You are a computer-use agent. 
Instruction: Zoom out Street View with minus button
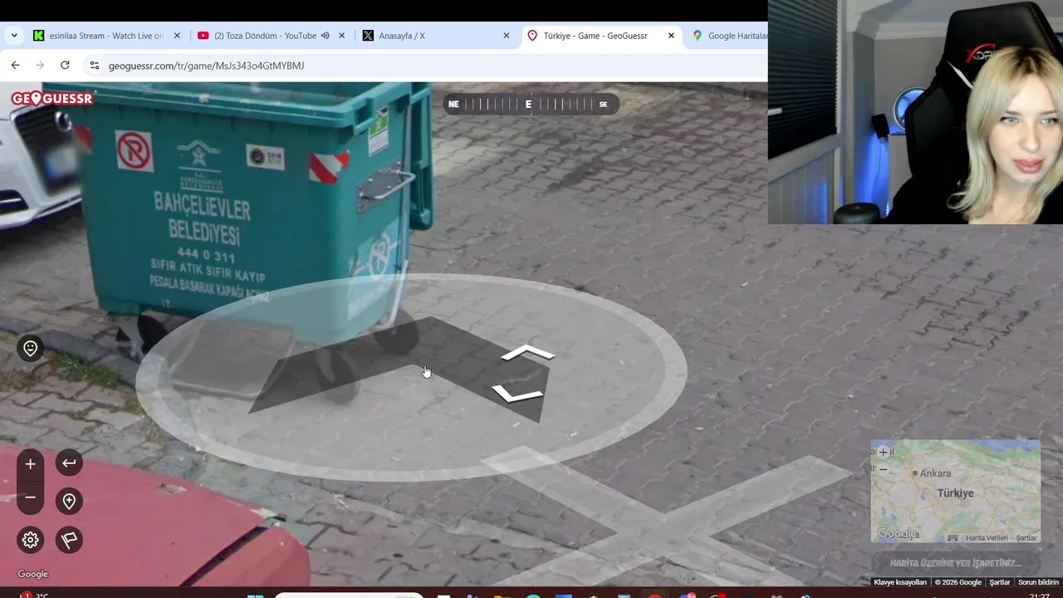coord(30,498)
